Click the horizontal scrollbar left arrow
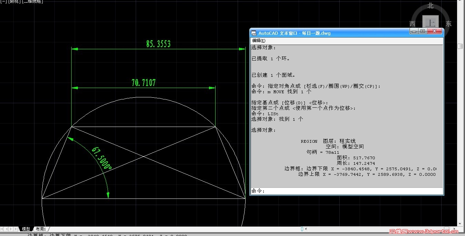This screenshot has width=465, height=236. point(306,229)
